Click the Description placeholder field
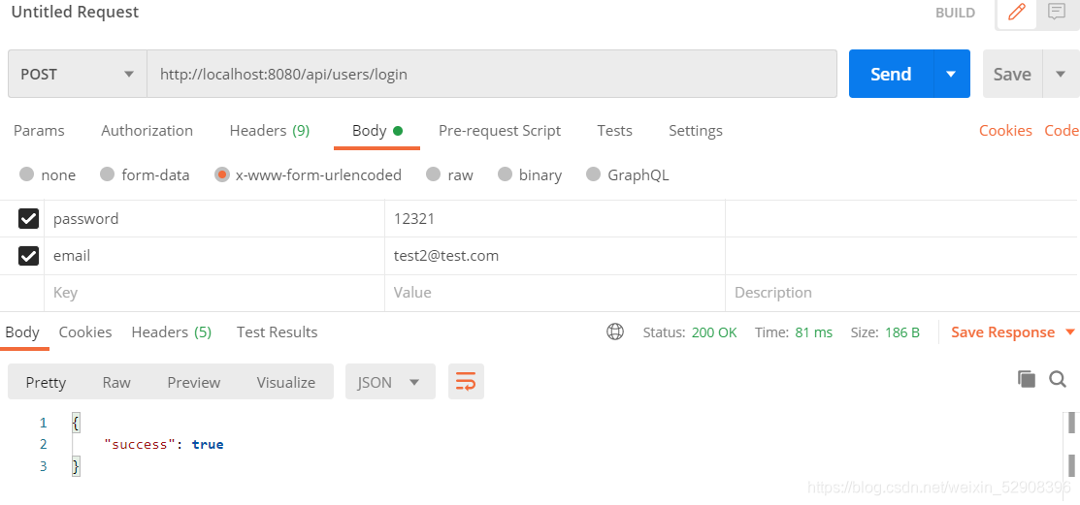 902,293
